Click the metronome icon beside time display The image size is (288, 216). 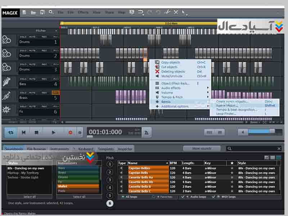tap(147, 132)
